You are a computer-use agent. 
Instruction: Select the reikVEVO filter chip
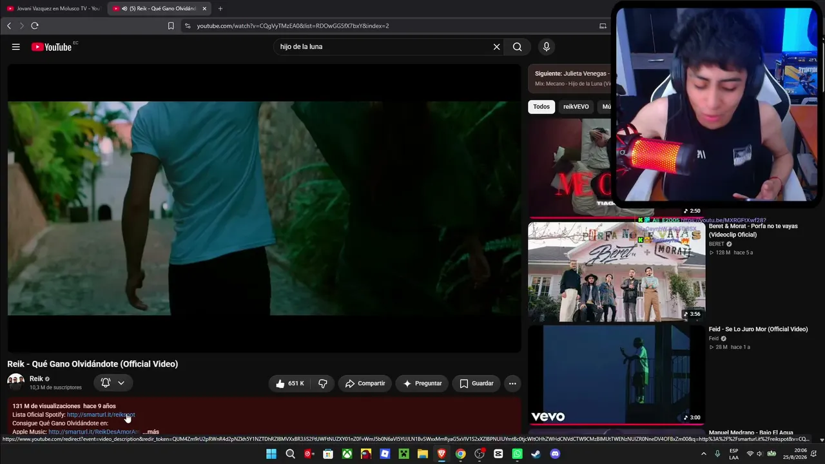576,107
